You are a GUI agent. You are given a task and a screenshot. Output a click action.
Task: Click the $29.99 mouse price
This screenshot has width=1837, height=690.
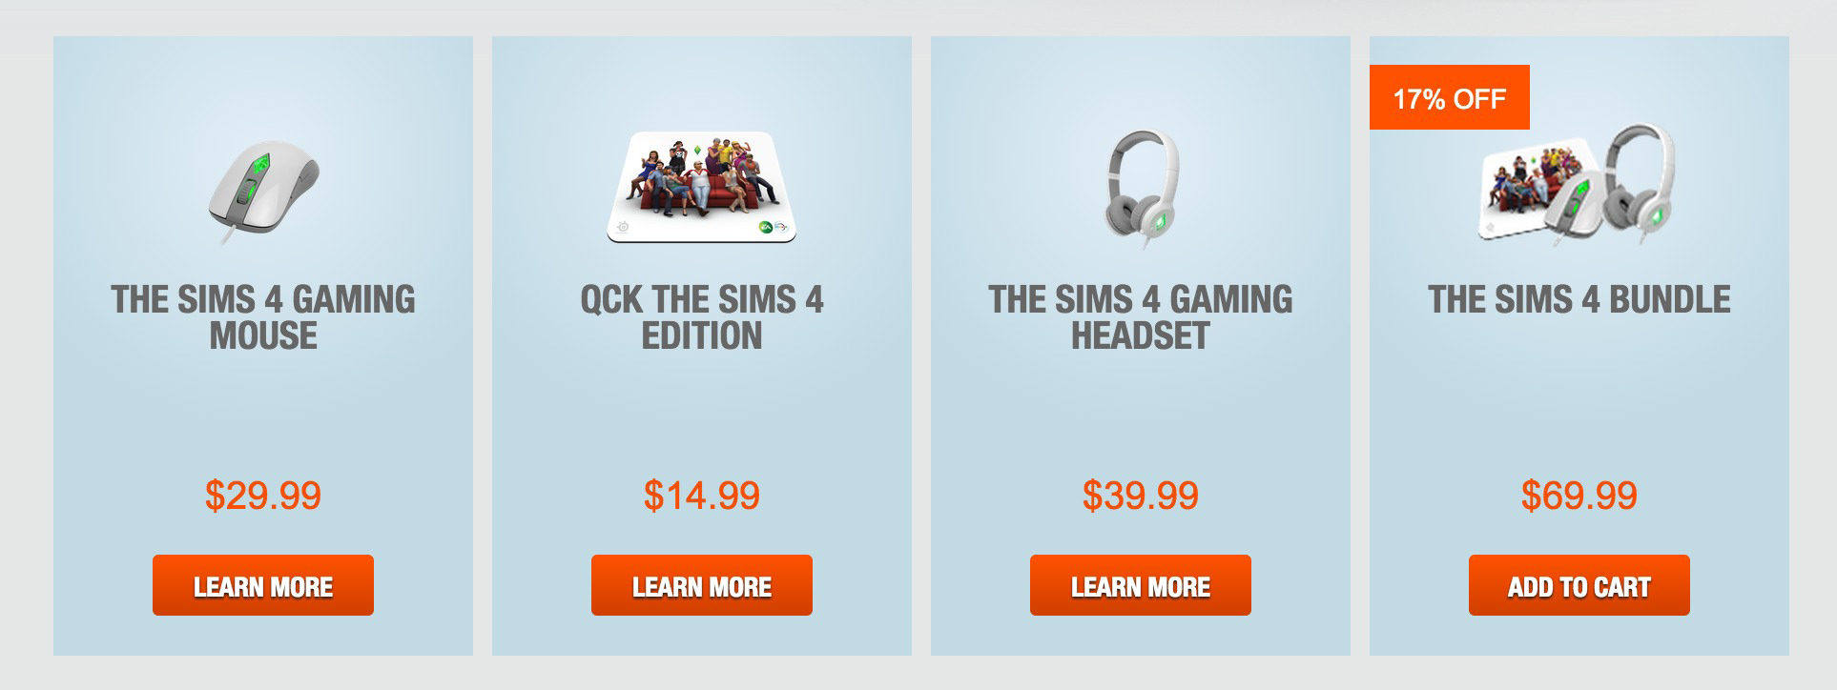263,496
